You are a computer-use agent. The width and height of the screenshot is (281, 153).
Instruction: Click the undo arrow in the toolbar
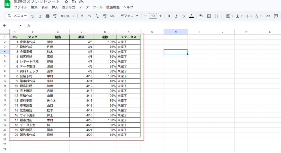(x=33, y=16)
